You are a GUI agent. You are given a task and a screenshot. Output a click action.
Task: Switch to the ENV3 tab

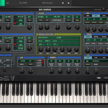[x=104, y=16]
